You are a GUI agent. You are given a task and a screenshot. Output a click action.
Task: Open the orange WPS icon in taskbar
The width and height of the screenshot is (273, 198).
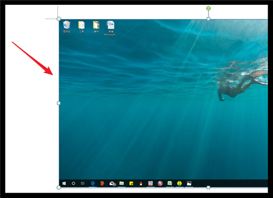(x=102, y=183)
